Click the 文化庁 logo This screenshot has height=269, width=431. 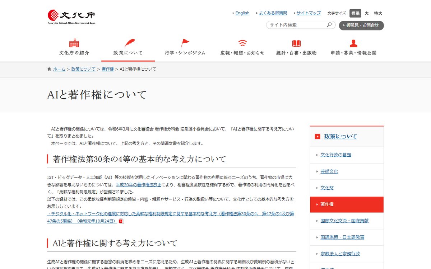[71, 16]
